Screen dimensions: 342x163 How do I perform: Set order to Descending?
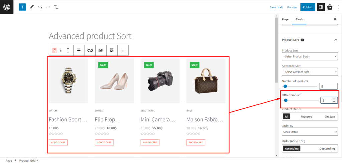pos(327,148)
